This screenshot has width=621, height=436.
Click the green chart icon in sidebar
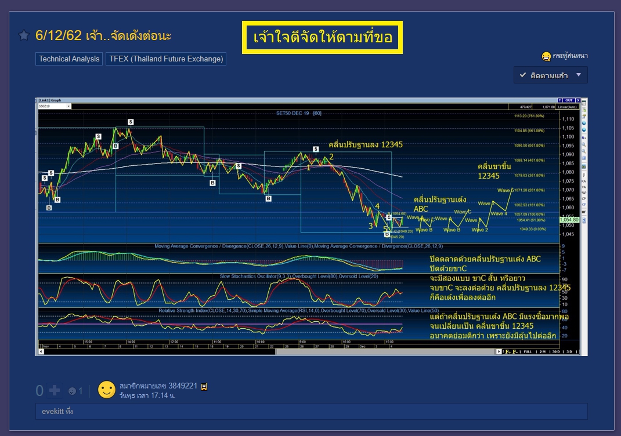point(584,166)
